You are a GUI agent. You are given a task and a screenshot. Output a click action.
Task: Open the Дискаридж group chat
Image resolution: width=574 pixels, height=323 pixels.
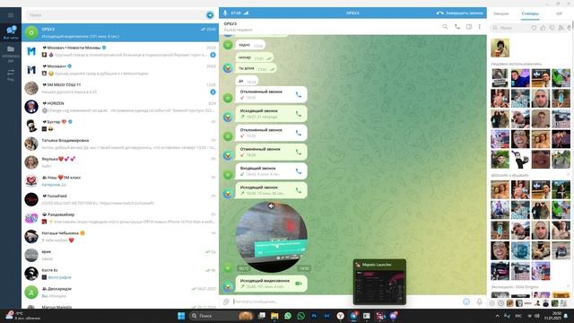coord(120,292)
